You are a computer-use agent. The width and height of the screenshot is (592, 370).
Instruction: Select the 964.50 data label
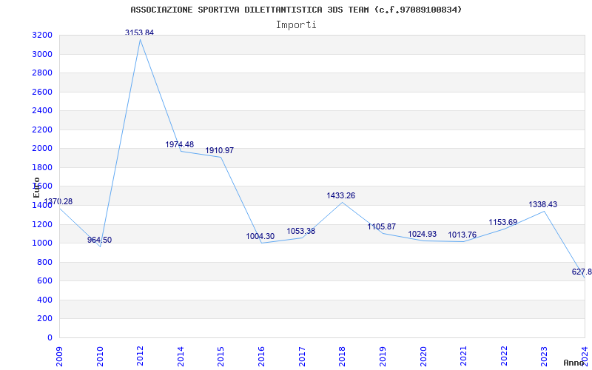click(x=100, y=240)
